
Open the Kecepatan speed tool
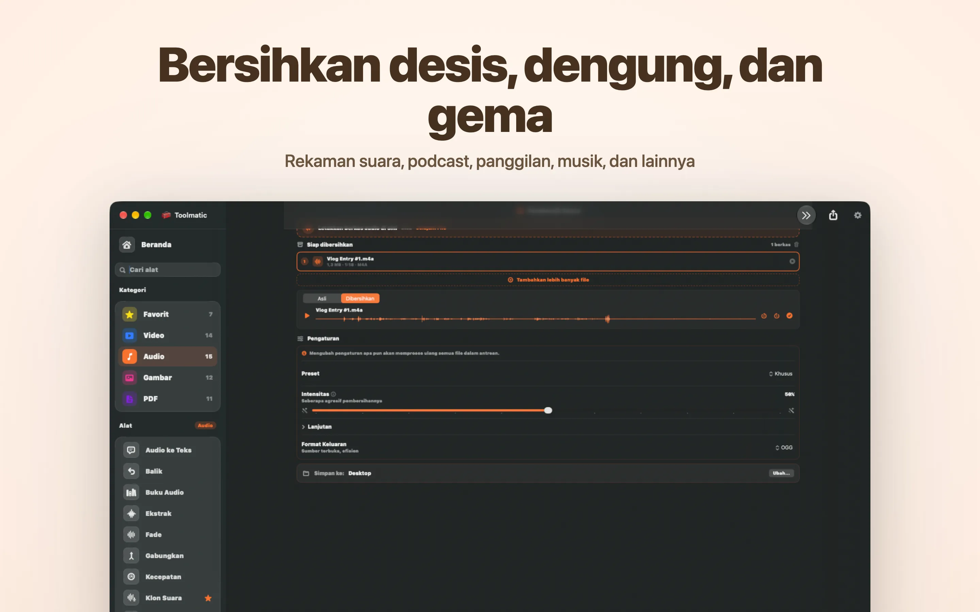point(168,577)
